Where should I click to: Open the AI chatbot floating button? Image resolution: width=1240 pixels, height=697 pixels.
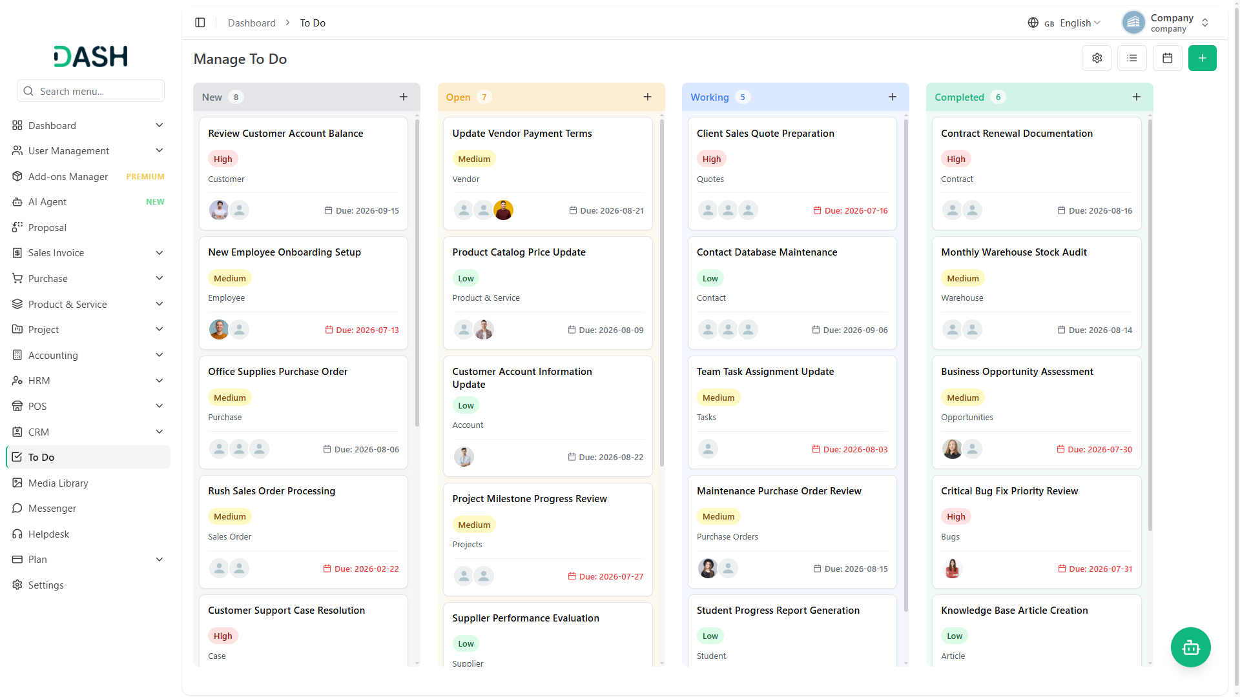pyautogui.click(x=1191, y=647)
